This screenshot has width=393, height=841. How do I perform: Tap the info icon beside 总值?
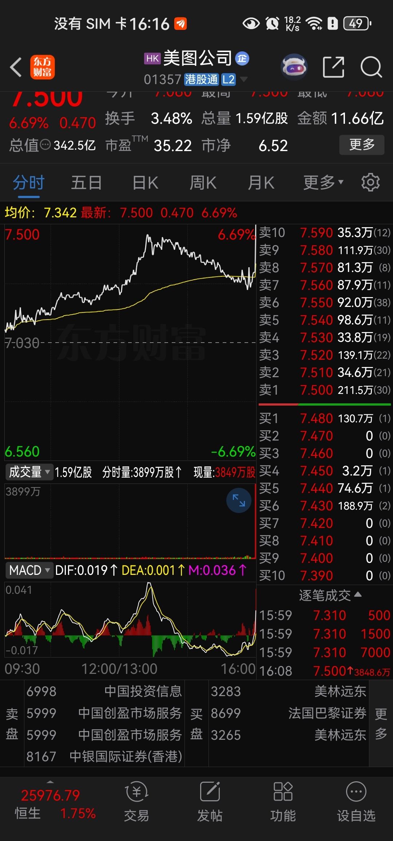(x=45, y=145)
